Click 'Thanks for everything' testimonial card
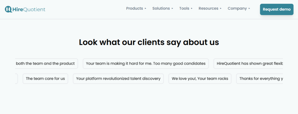The image size is (298, 114). coord(259,79)
